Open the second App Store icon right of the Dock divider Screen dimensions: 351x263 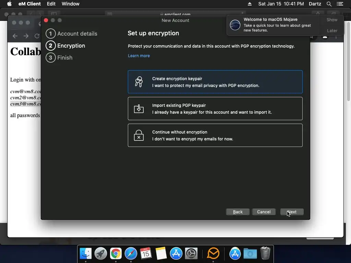235,253
